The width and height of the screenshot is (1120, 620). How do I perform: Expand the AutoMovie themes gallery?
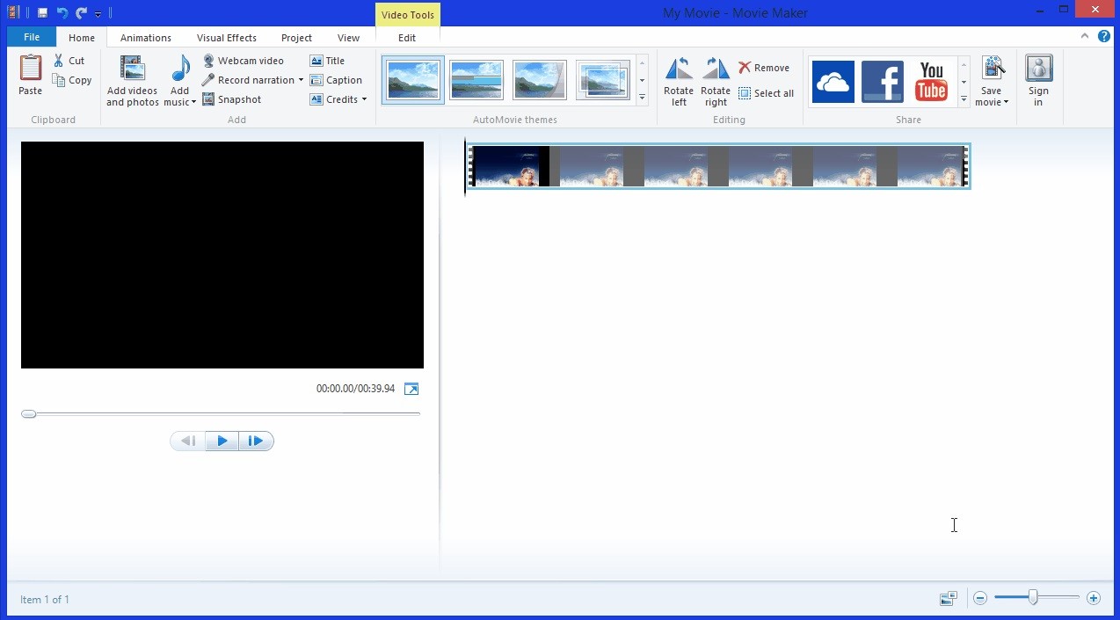[643, 98]
